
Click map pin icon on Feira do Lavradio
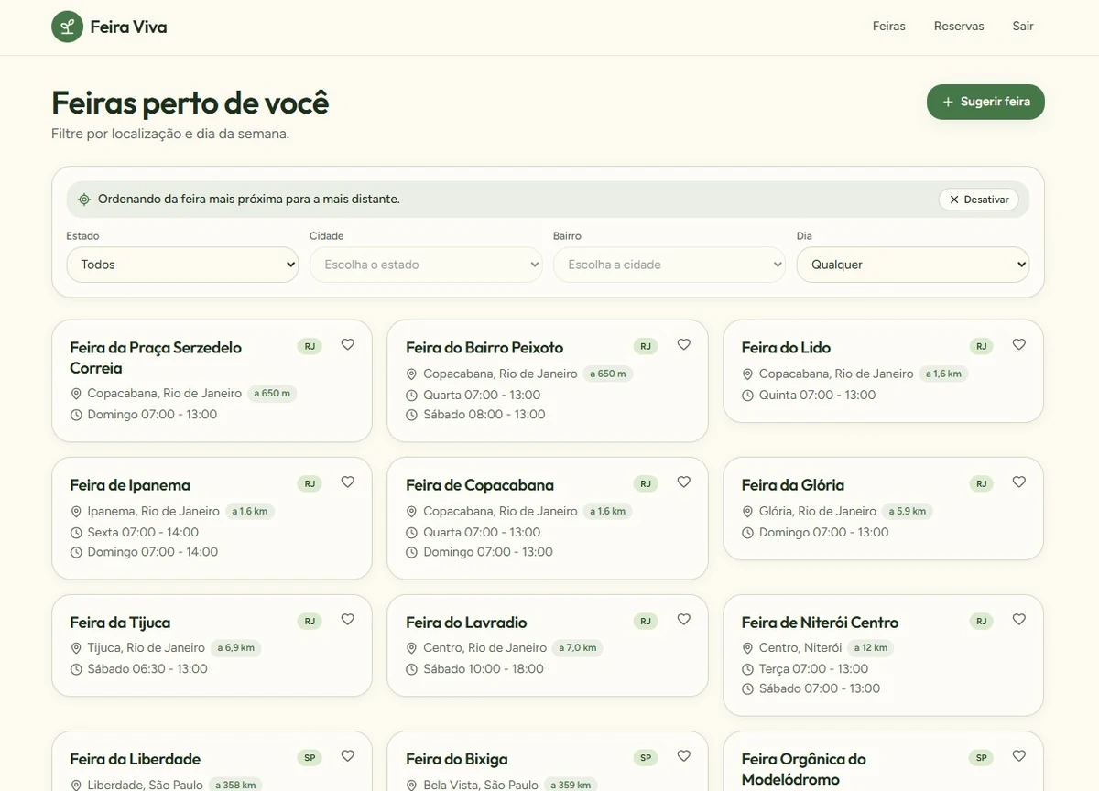(412, 648)
